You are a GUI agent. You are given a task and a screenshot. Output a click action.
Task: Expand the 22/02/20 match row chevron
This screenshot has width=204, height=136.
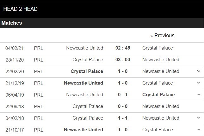click(199, 71)
